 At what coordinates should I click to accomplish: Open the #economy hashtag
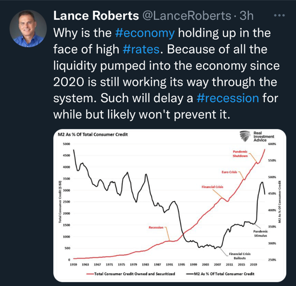(145, 33)
